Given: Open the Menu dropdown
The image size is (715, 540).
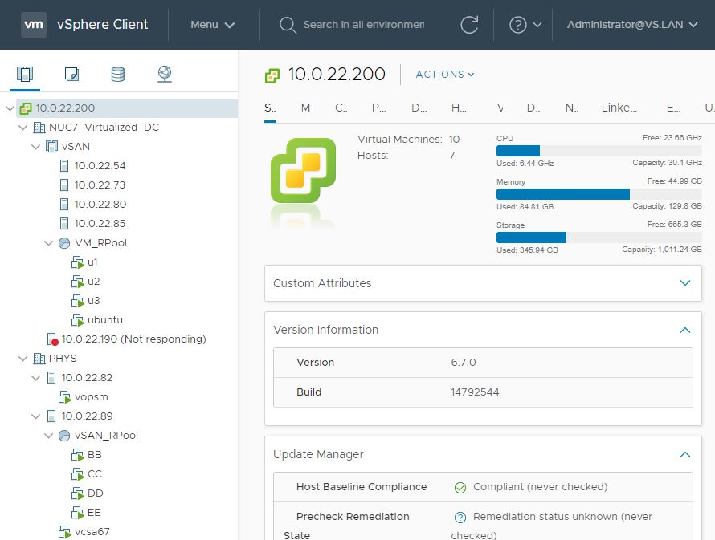Looking at the screenshot, I should (x=213, y=25).
